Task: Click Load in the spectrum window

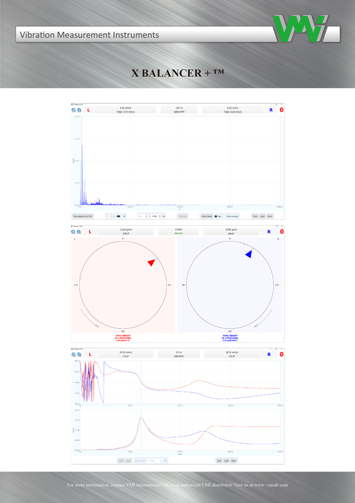Action: [262, 216]
